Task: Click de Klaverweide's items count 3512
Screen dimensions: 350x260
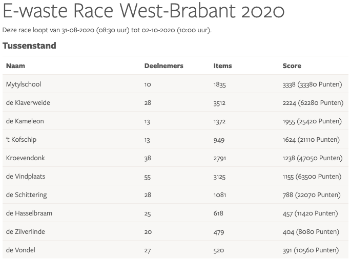Action: click(219, 103)
